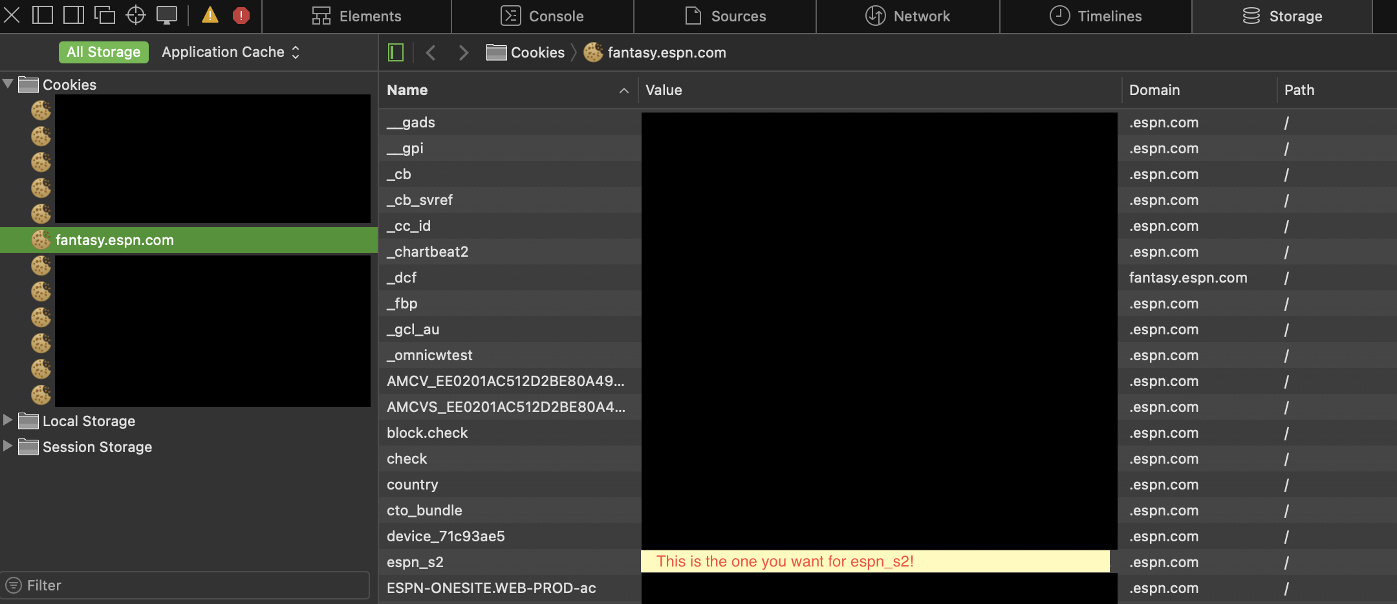Dock inspector to the right side icon
Image resolution: width=1397 pixels, height=604 pixels.
tap(74, 15)
